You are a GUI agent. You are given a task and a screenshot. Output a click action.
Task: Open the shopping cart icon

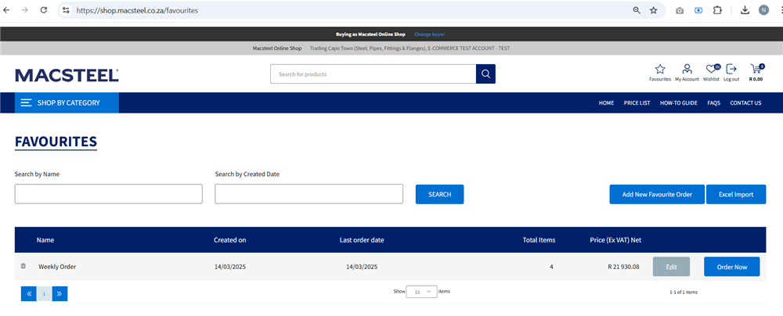coord(756,70)
